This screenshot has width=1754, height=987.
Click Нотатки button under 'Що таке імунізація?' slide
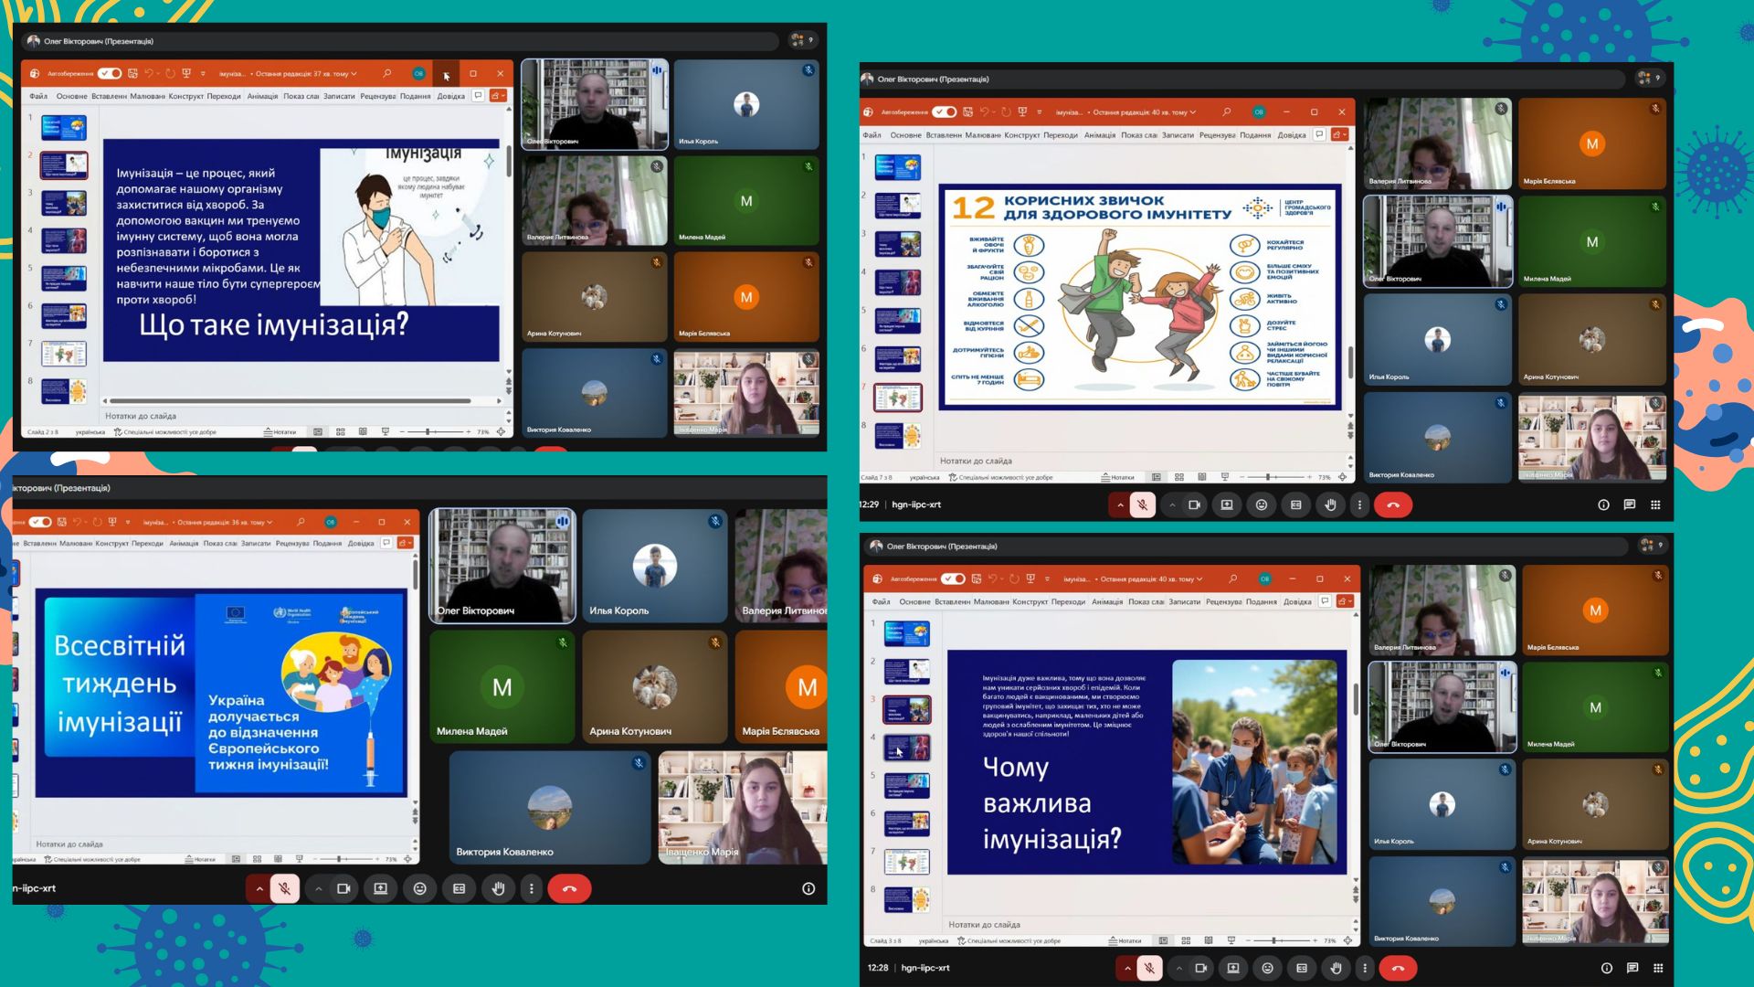pos(280,431)
